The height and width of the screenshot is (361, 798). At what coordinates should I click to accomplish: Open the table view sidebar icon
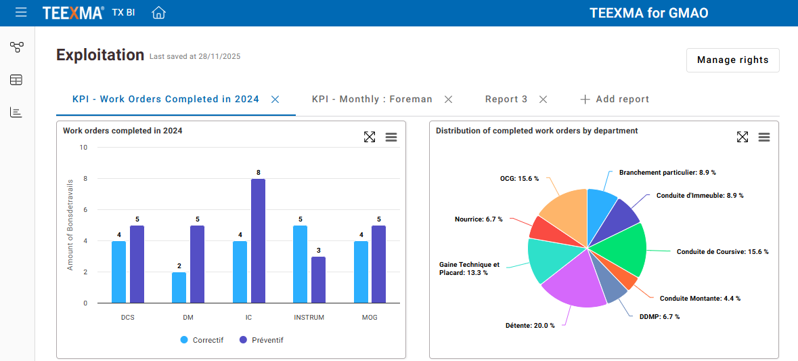pyautogui.click(x=16, y=80)
